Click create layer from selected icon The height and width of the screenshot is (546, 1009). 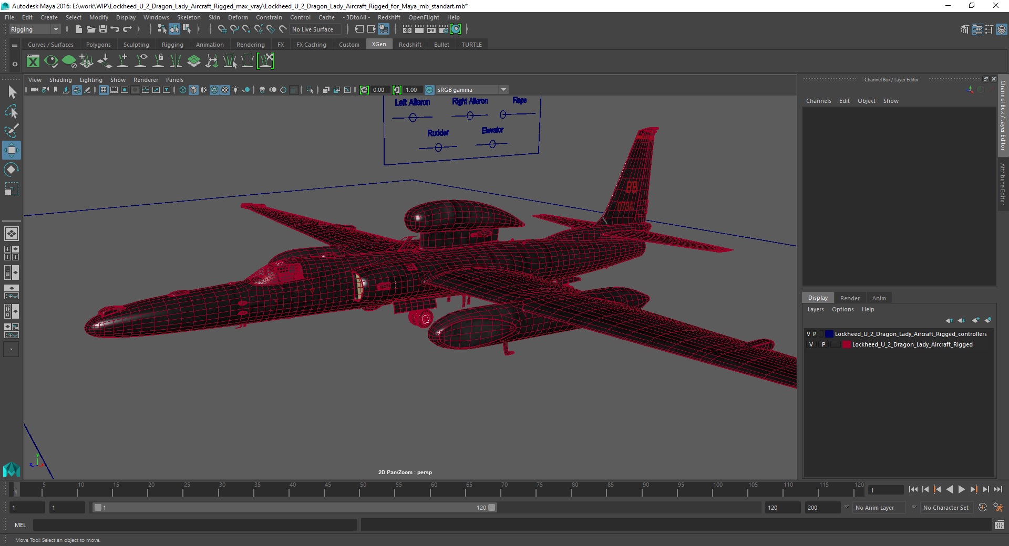tap(988, 320)
